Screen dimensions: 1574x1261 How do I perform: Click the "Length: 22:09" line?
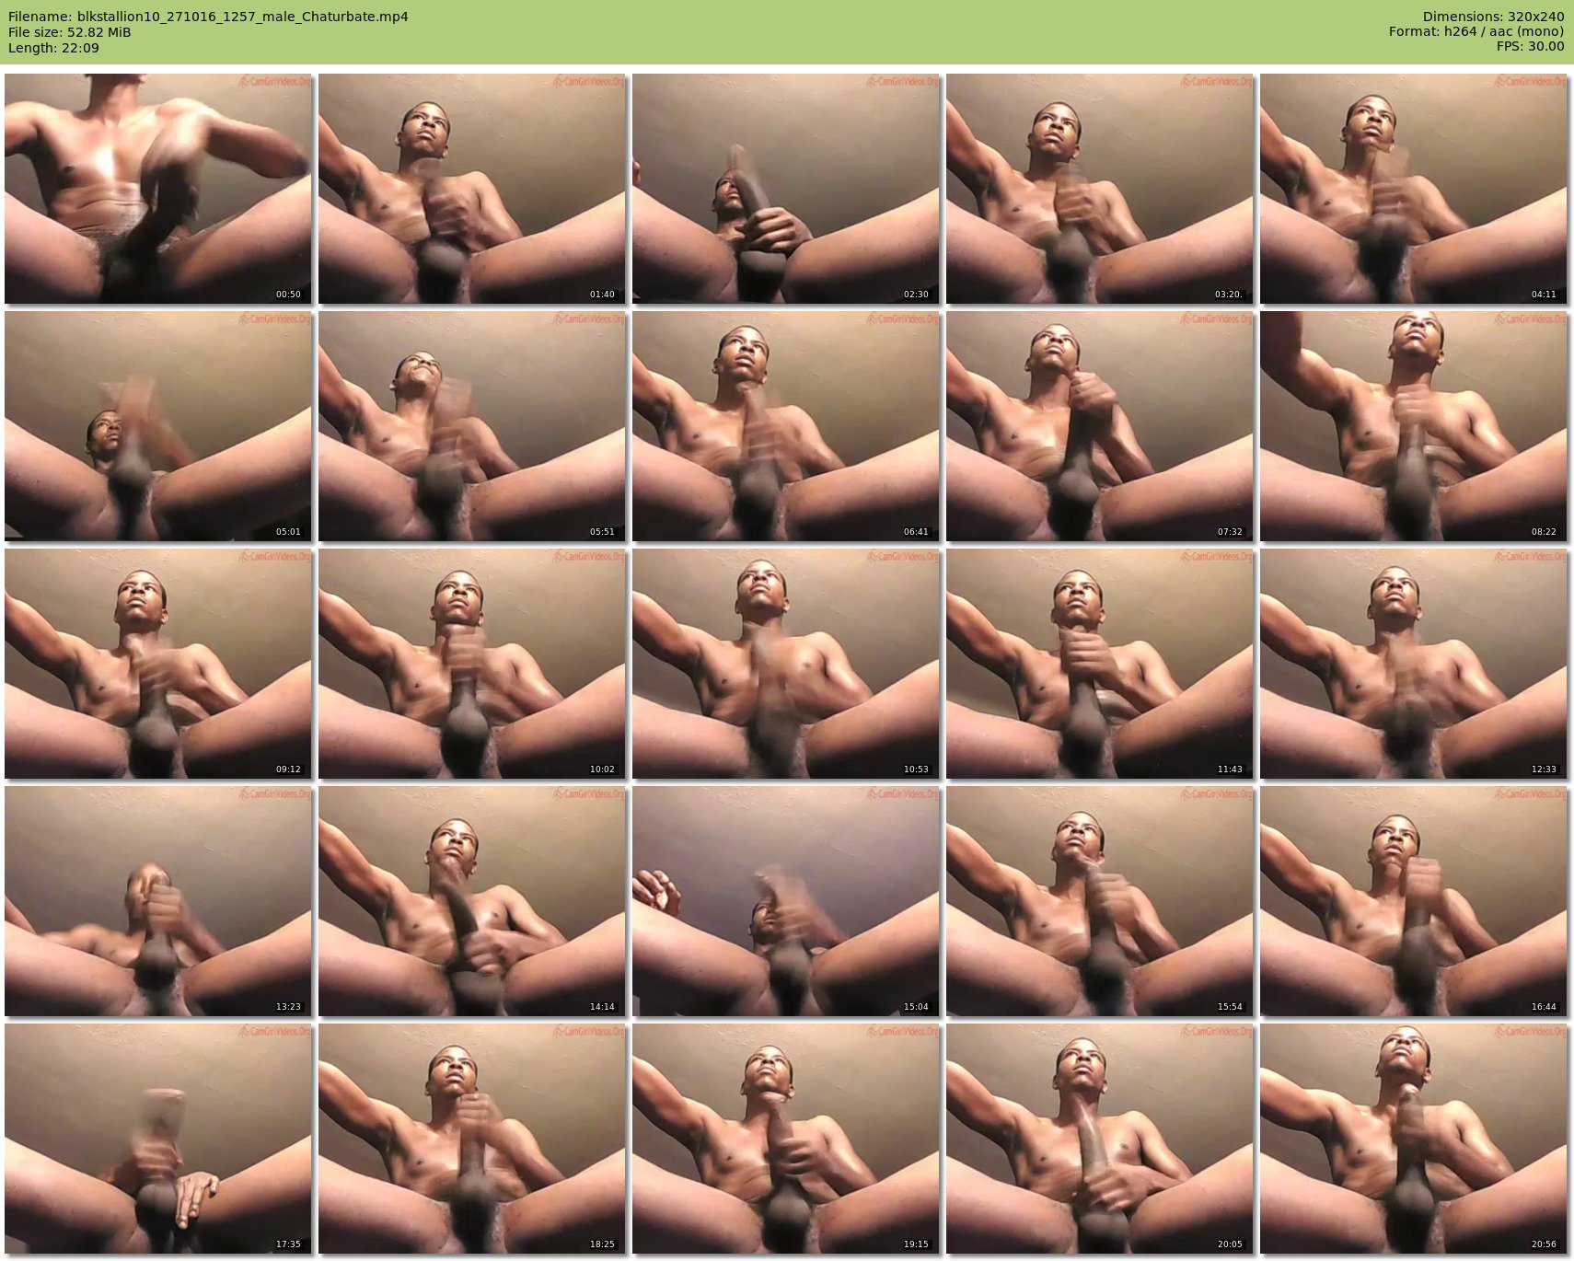tap(53, 48)
